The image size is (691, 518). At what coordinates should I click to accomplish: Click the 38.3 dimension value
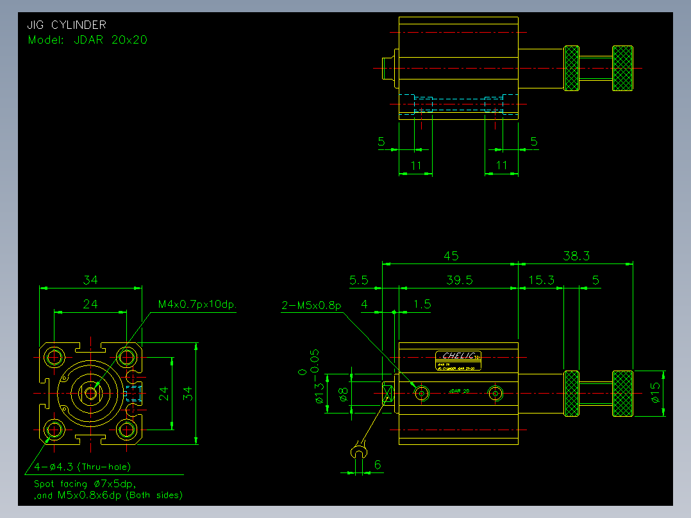[576, 256]
